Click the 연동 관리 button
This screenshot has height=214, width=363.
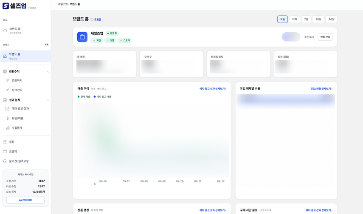coord(325,37)
